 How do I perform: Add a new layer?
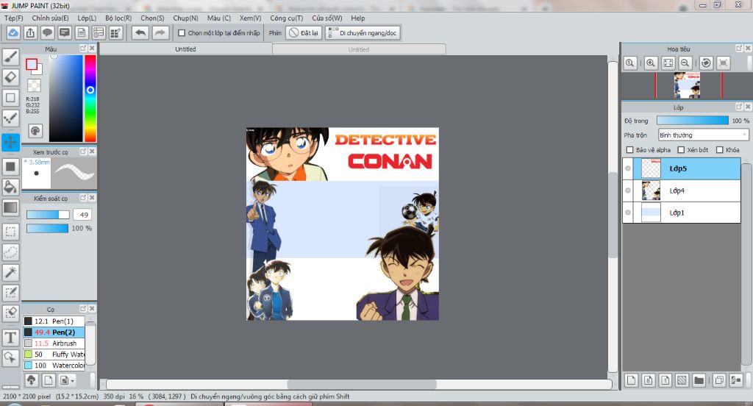click(x=631, y=380)
